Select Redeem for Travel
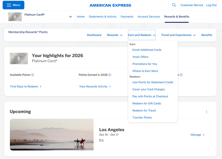Viewport: 222px width, 159px height. click(x=144, y=110)
